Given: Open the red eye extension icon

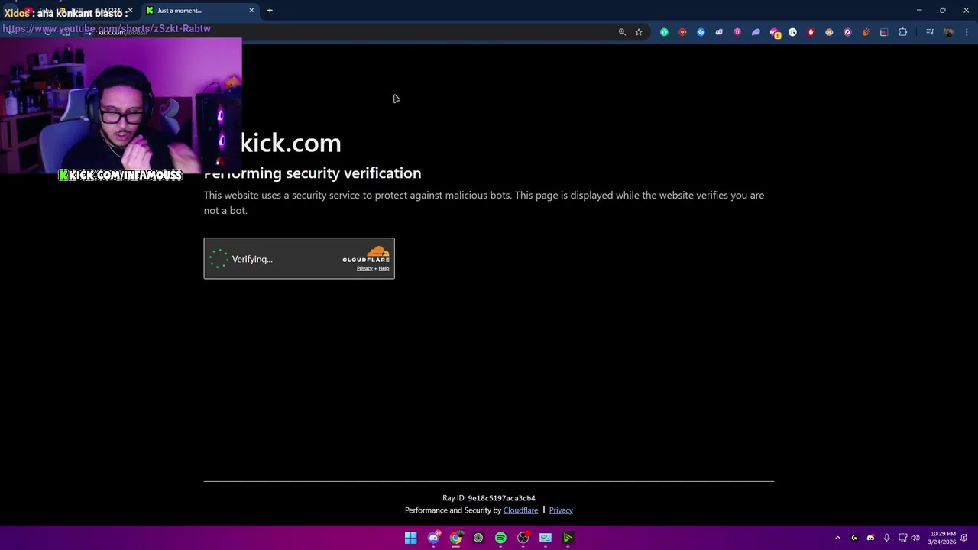Looking at the screenshot, I should tap(682, 32).
